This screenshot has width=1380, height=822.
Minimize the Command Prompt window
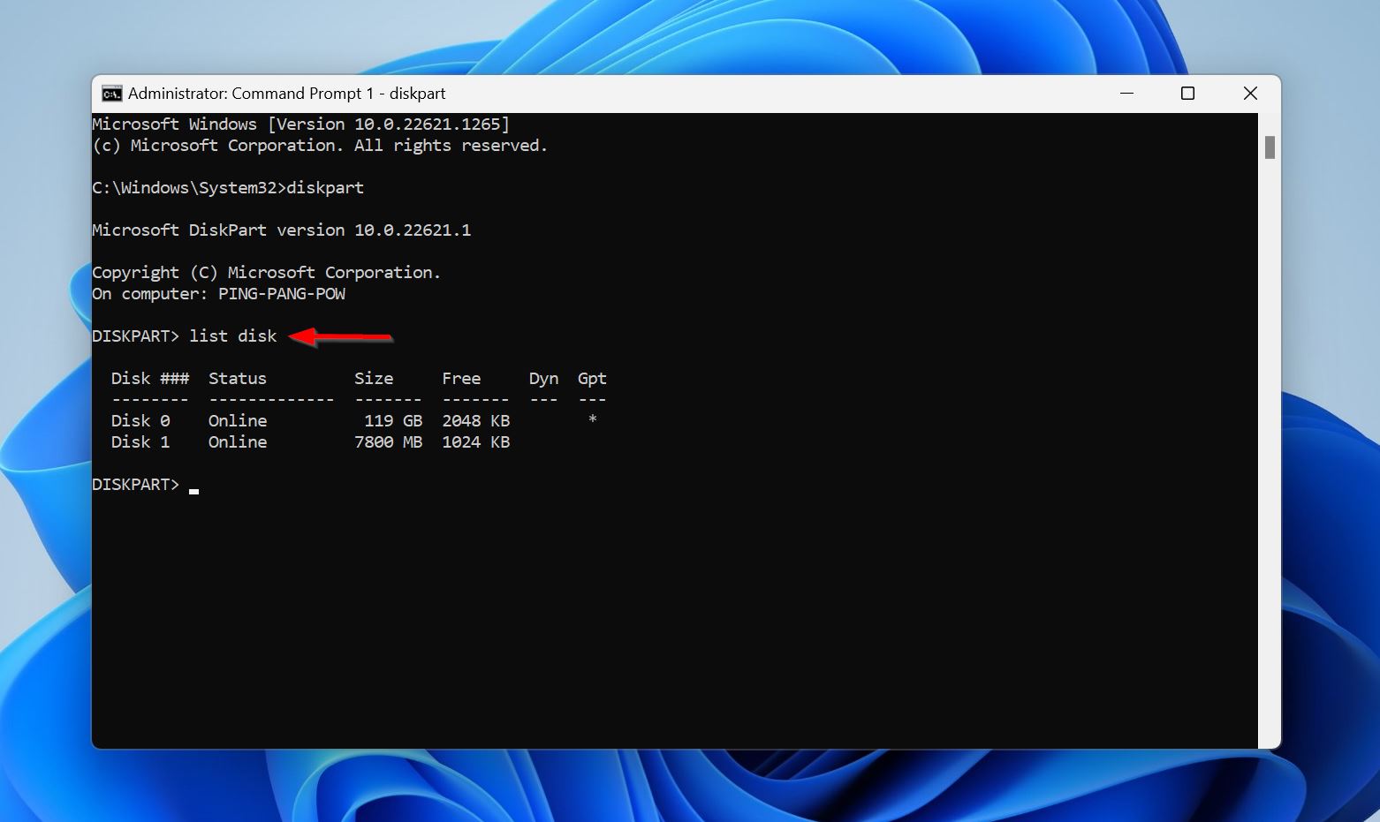point(1126,94)
